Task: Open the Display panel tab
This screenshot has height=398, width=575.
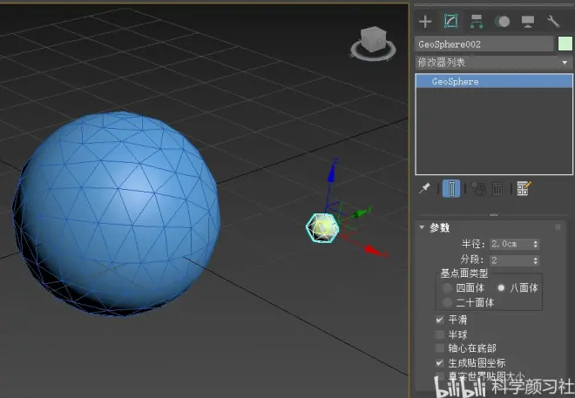Action: tap(528, 22)
